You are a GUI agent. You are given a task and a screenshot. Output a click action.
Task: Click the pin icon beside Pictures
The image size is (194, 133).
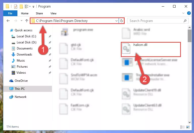(x=50, y=67)
